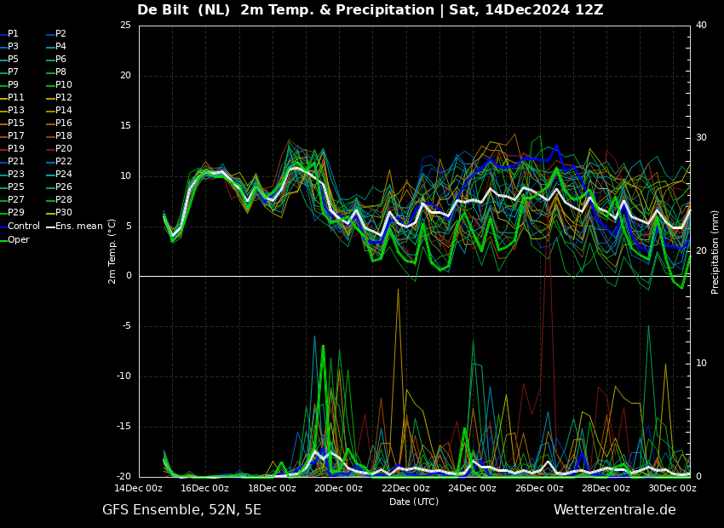
Task: Select the P10 legend label
Action: (63, 85)
